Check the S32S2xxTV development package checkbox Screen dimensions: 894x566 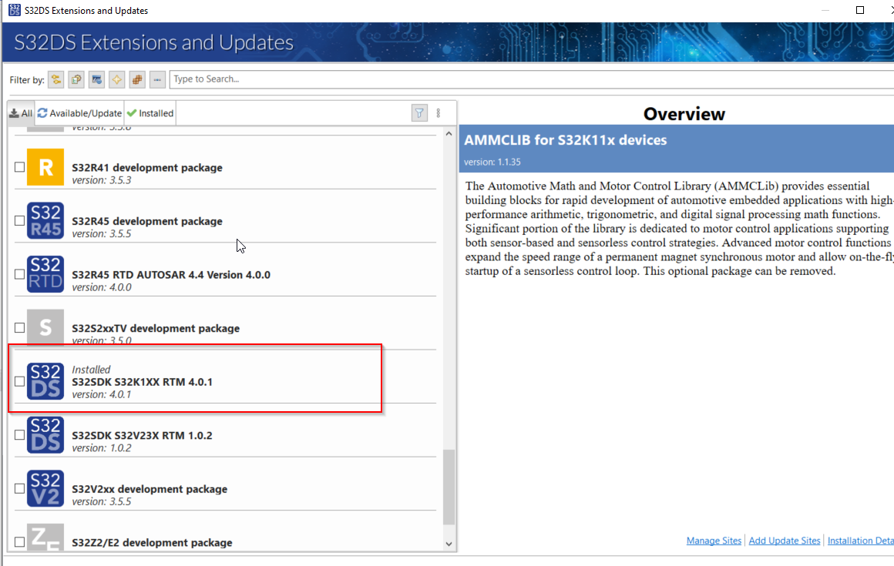(x=19, y=327)
